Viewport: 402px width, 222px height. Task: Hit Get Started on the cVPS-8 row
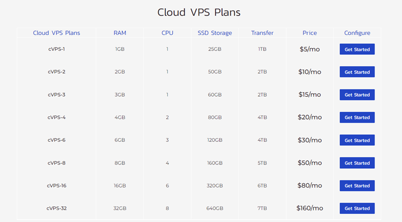(357, 163)
